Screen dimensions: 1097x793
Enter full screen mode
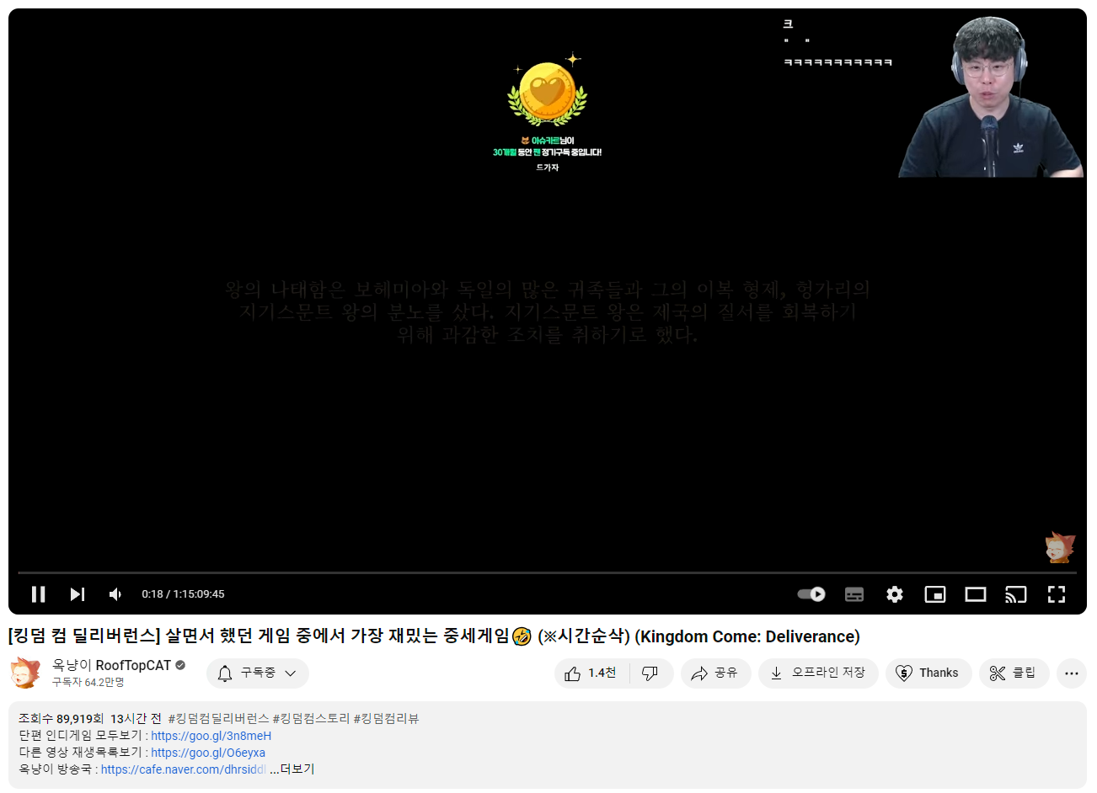point(1057,594)
